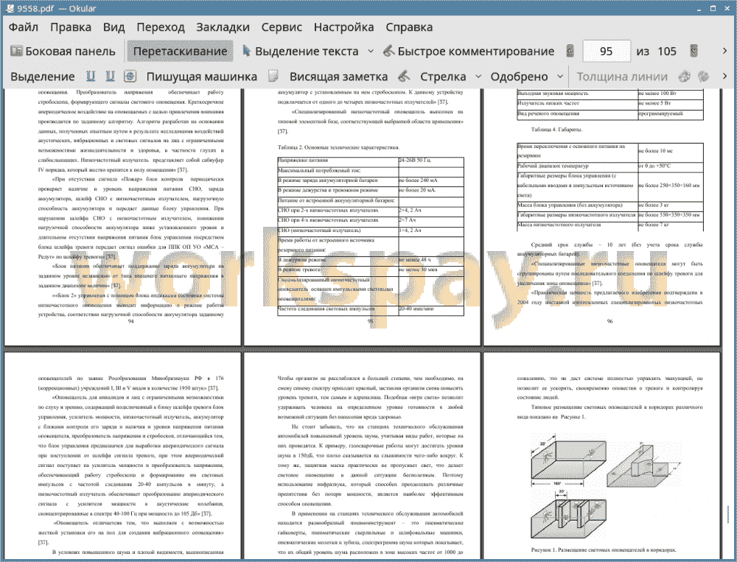Viewport: 737px width, 562px height.
Task: Apply the Одобрено stamp tool
Action: (519, 77)
